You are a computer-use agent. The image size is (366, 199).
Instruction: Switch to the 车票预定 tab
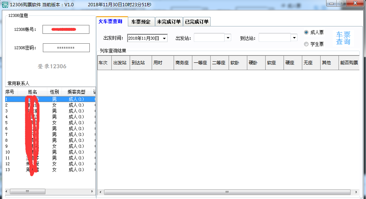(x=141, y=22)
